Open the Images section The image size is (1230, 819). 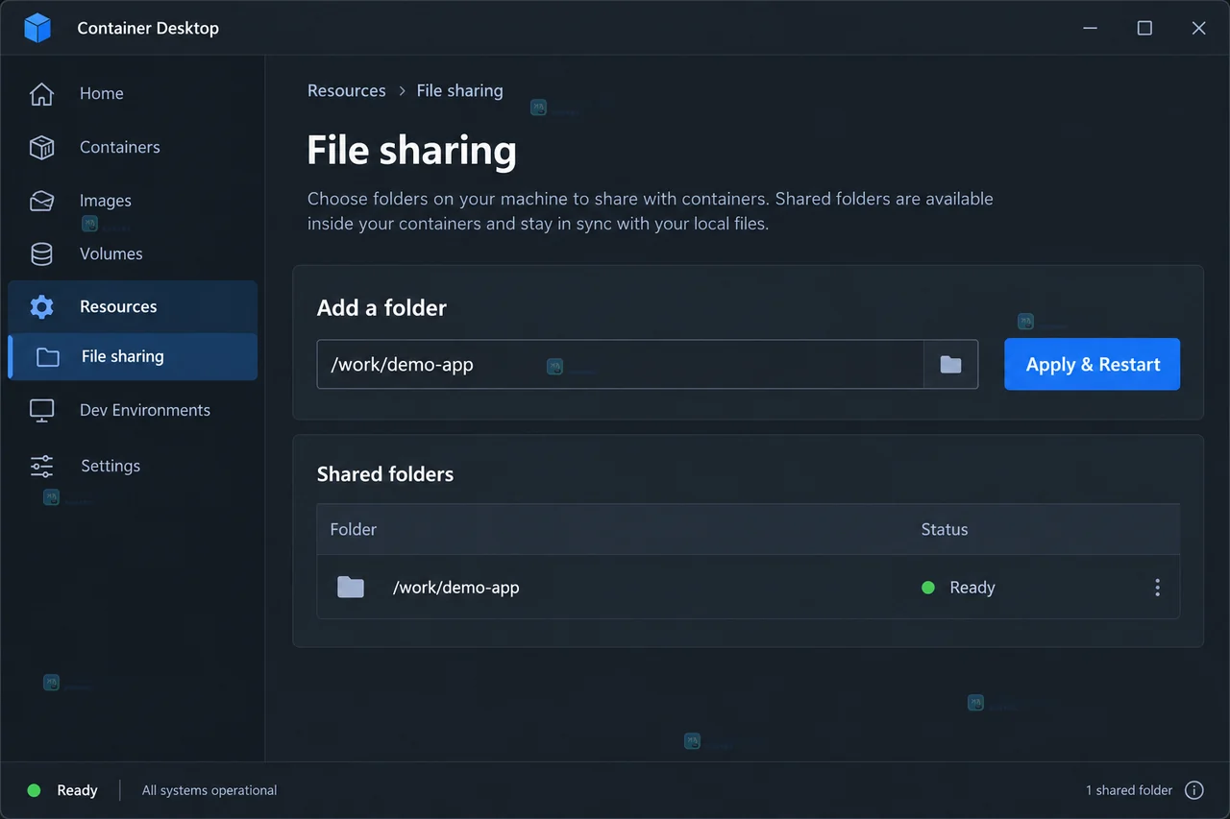(133, 201)
